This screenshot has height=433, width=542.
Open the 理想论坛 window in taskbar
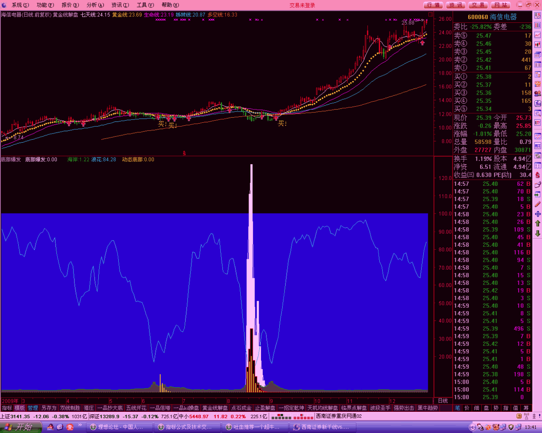[117, 427]
